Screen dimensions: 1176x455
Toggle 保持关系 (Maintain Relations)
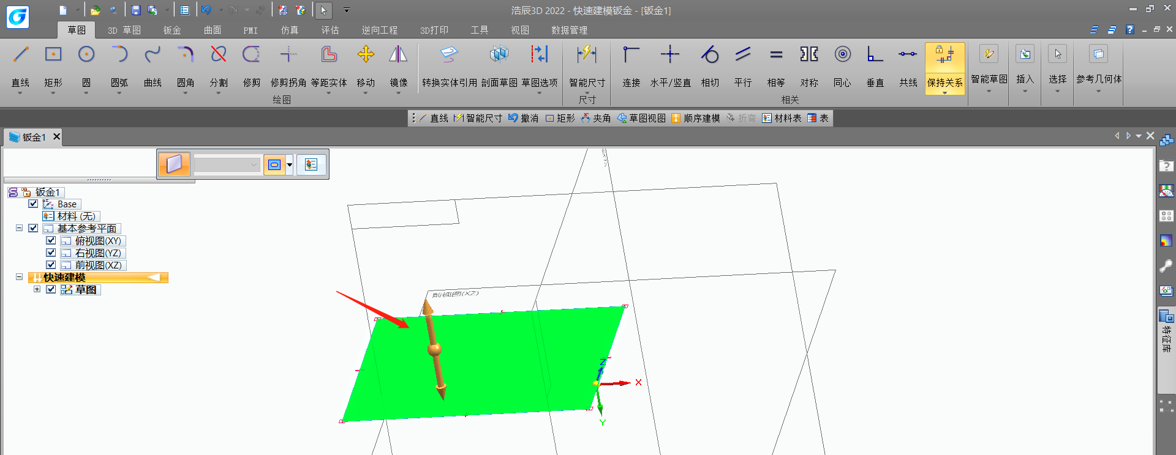pyautogui.click(x=945, y=68)
